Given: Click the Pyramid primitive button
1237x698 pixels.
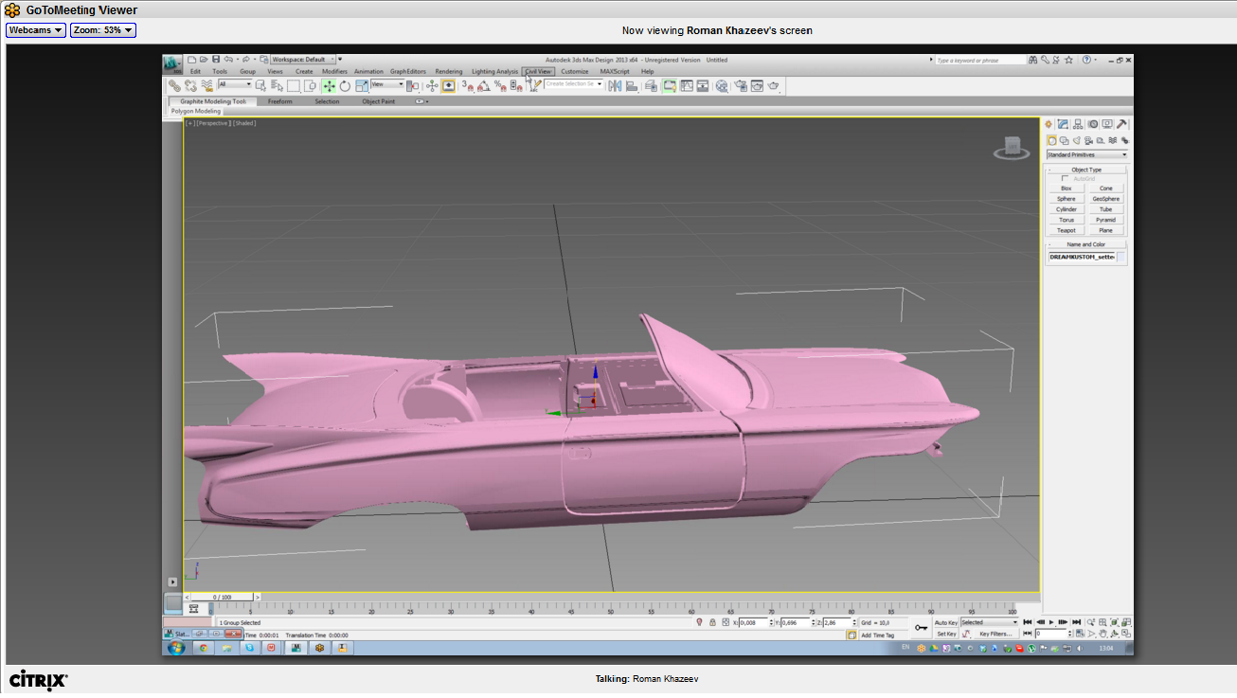Looking at the screenshot, I should (x=1105, y=220).
